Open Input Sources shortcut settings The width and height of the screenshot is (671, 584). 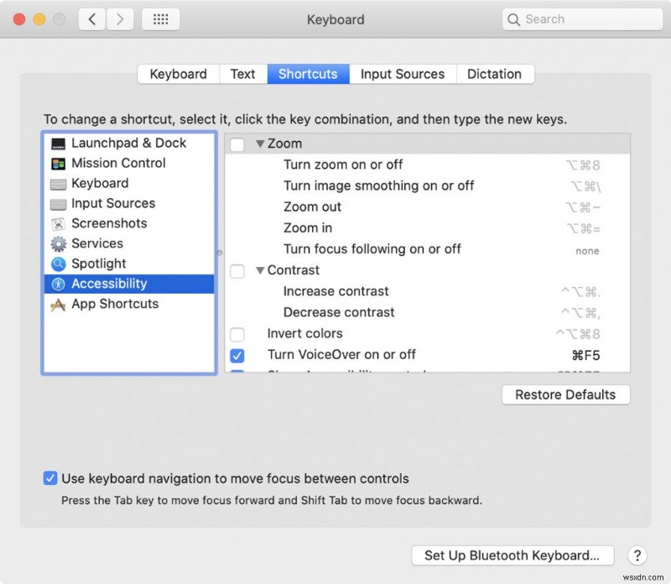(x=112, y=203)
